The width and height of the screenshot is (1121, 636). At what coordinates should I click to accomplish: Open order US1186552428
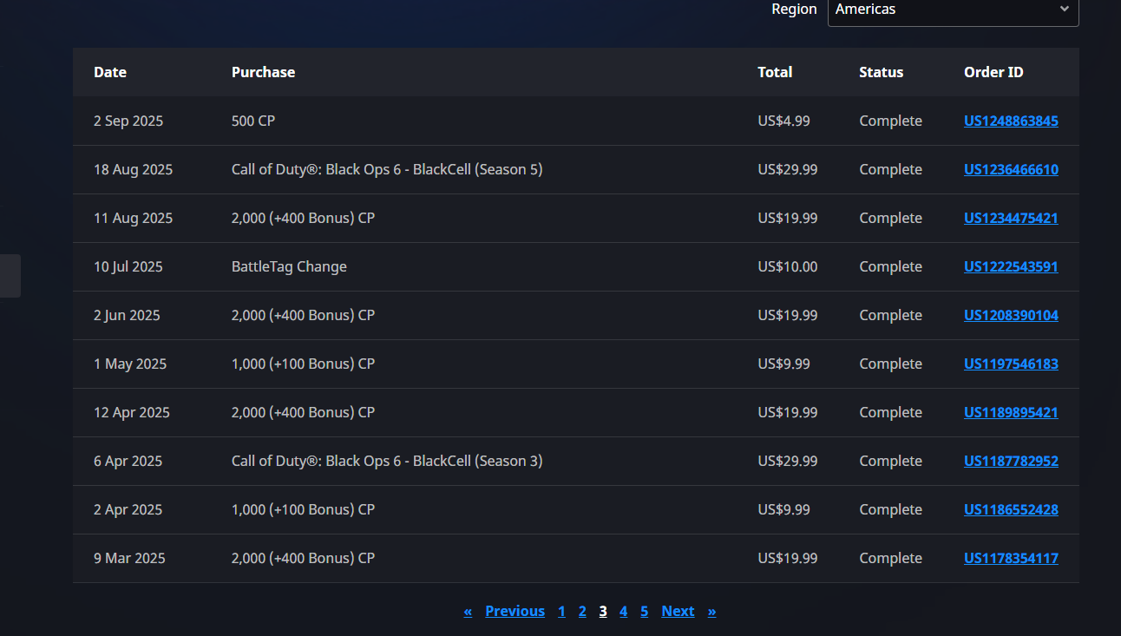(x=1011, y=509)
